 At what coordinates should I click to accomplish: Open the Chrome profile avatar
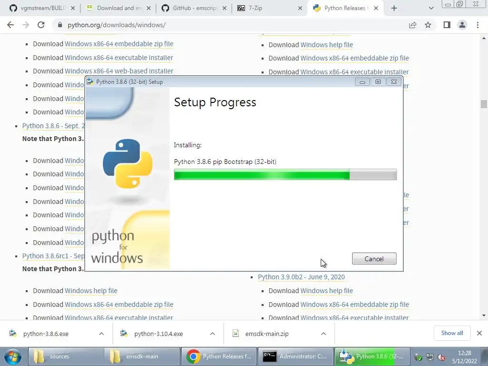point(462,25)
